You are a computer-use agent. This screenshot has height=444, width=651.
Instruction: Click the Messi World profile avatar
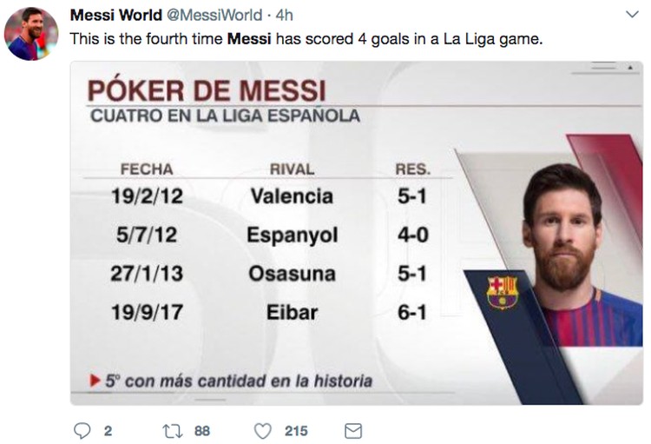click(31, 34)
